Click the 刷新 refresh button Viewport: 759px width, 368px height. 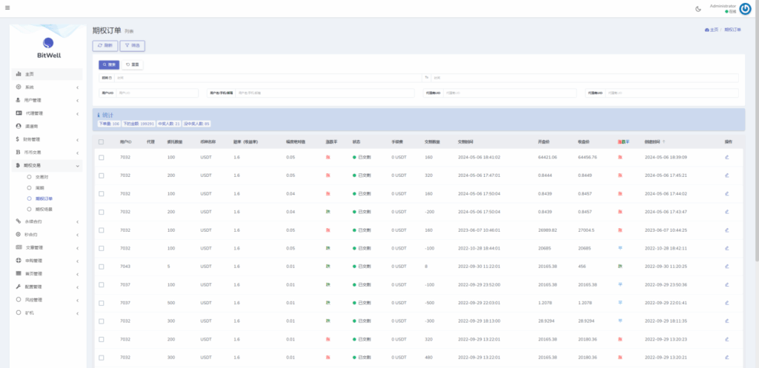(x=105, y=45)
